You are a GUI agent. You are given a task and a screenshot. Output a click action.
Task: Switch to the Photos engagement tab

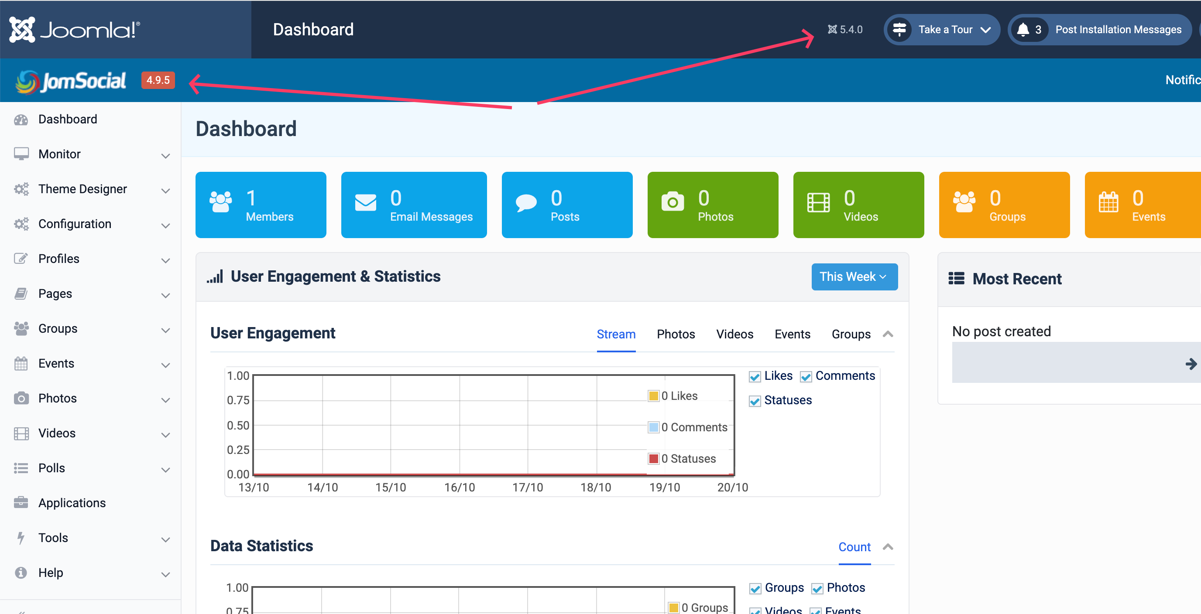pos(676,334)
